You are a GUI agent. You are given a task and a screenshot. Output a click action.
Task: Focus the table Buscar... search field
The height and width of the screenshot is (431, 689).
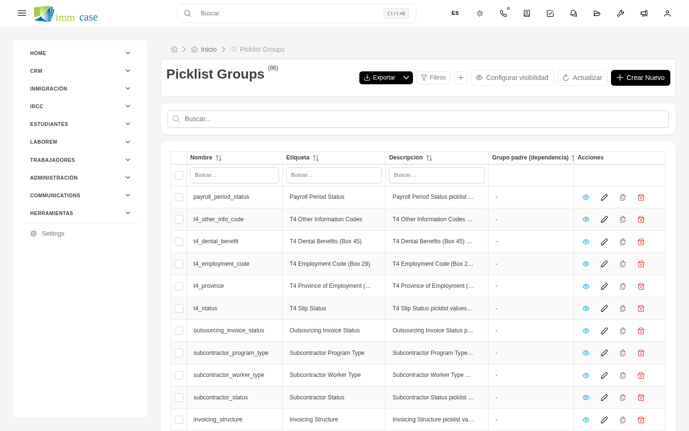418,119
